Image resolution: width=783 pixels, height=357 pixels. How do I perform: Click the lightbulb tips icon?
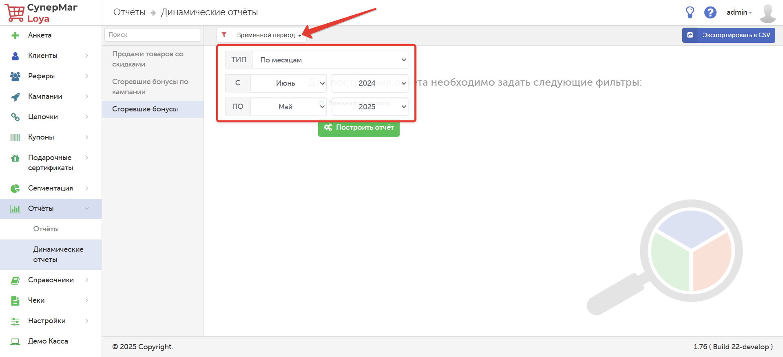pos(690,12)
